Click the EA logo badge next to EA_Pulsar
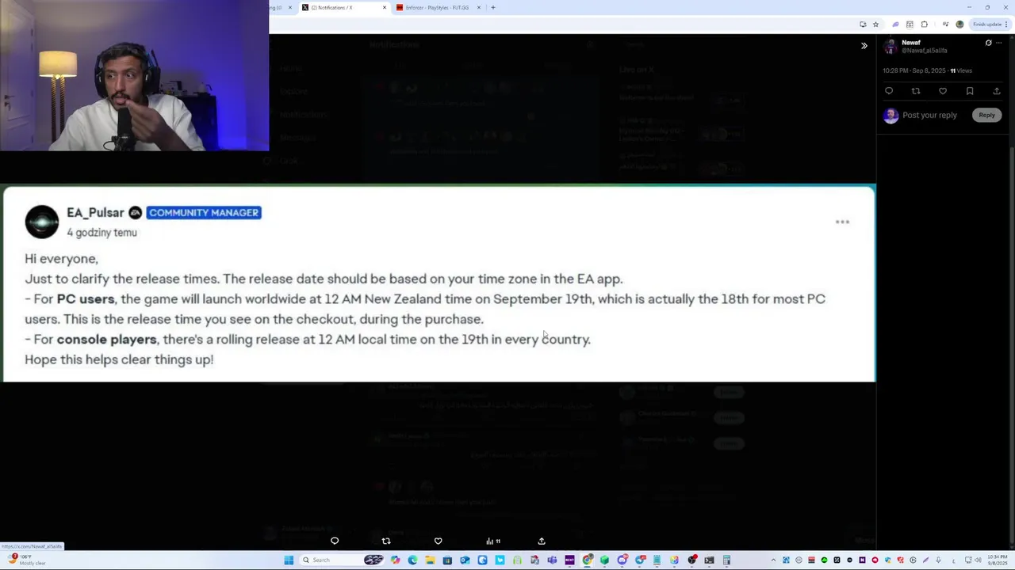This screenshot has height=570, width=1015. coord(135,212)
